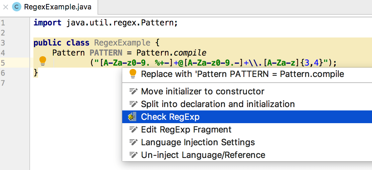Click line number 2 in the gutter

2,33
